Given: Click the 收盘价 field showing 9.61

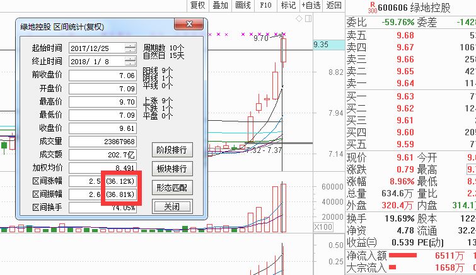Looking at the screenshot, I should point(103,128).
